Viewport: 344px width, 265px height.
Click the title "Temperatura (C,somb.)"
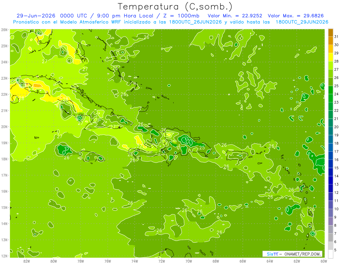pyautogui.click(x=175, y=7)
